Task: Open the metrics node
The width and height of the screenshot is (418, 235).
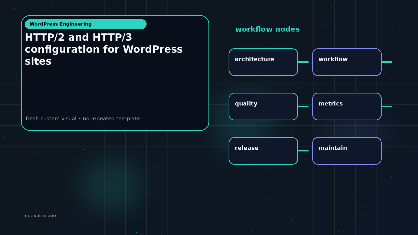Action: (x=347, y=107)
